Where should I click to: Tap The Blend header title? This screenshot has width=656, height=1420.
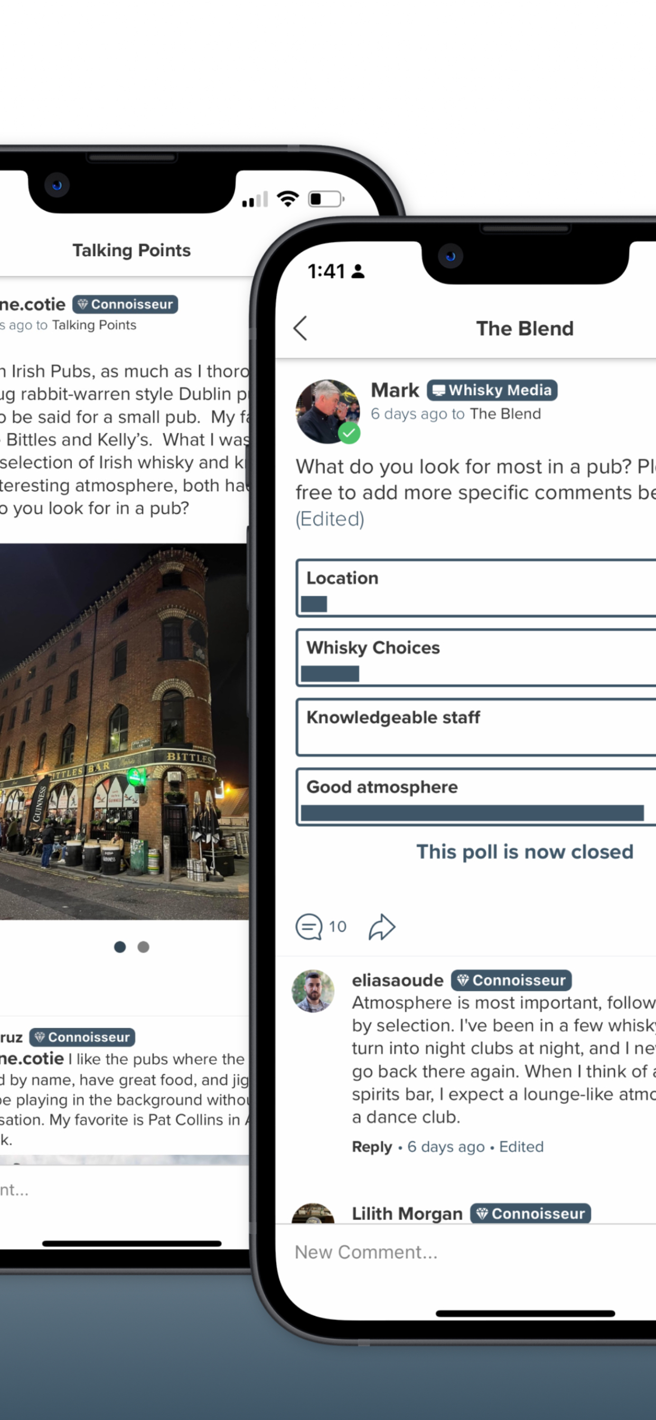click(x=525, y=329)
